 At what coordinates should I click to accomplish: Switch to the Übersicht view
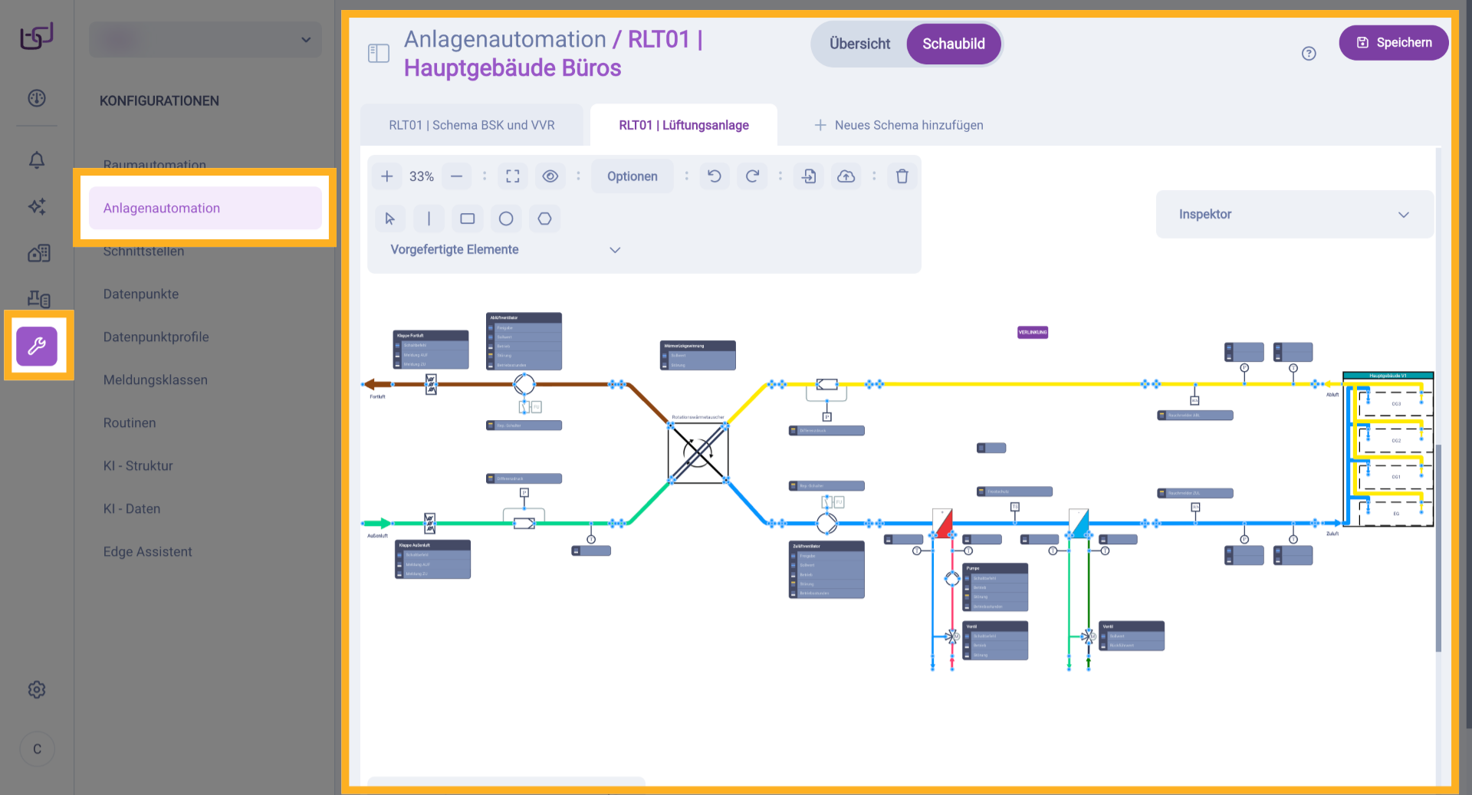(x=859, y=44)
